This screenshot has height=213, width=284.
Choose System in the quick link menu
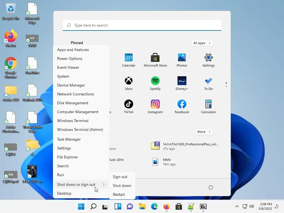click(x=81, y=76)
